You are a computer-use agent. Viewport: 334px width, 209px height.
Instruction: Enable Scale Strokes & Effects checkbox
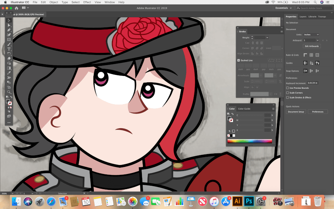tap(287, 97)
